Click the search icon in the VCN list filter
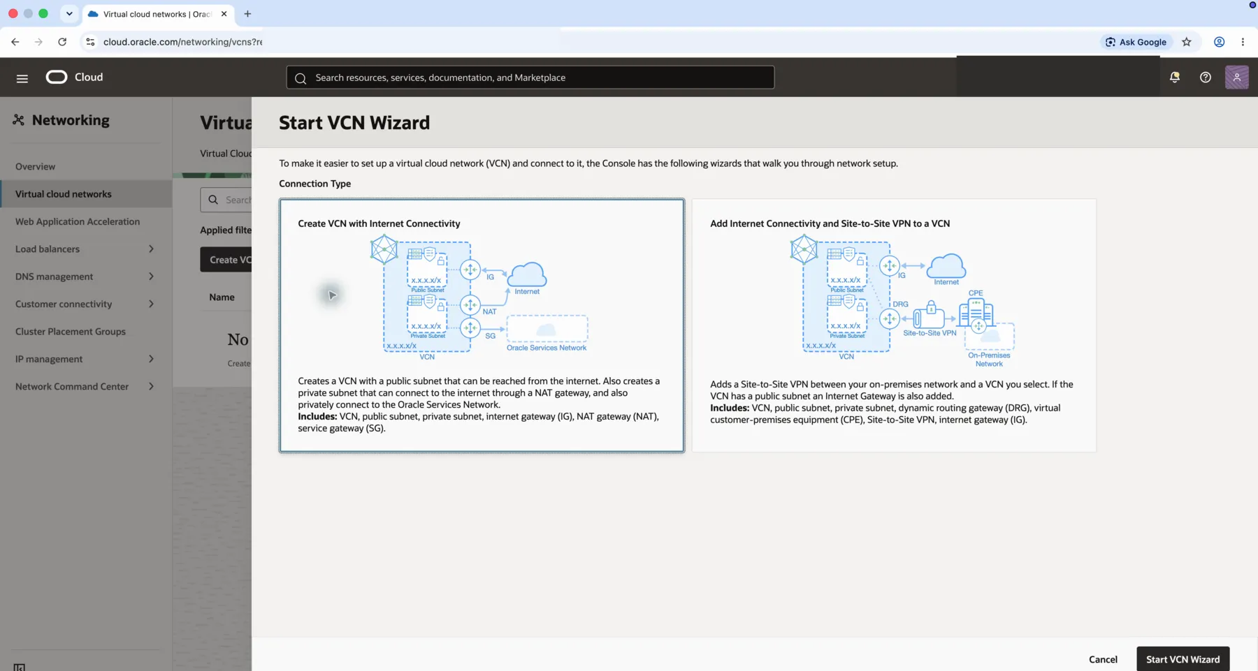1258x671 pixels. (213, 200)
